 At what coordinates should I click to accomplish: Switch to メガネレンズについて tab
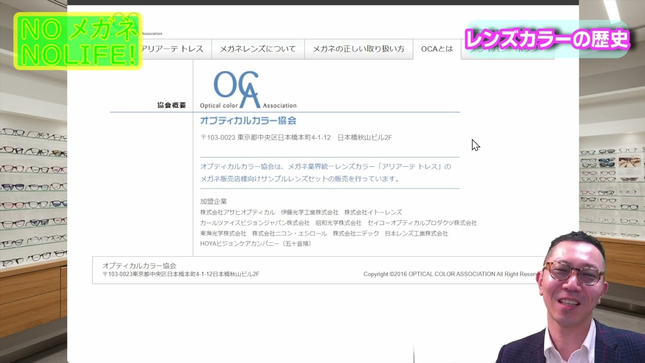(x=257, y=49)
